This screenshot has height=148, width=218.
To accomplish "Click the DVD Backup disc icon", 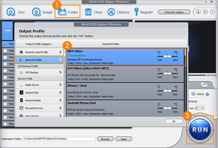I will pos(21,72).
